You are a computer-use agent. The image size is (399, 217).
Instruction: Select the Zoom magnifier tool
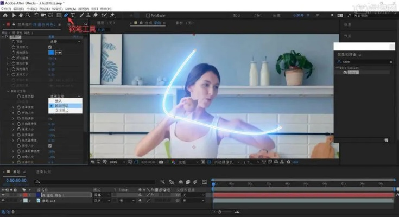pyautogui.click(x=28, y=15)
